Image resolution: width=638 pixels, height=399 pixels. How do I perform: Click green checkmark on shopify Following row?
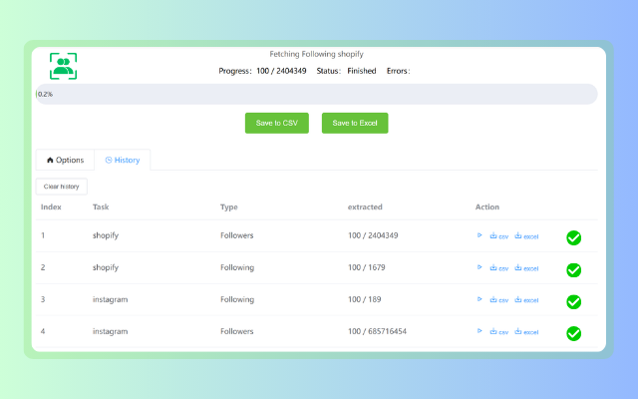coord(574,270)
